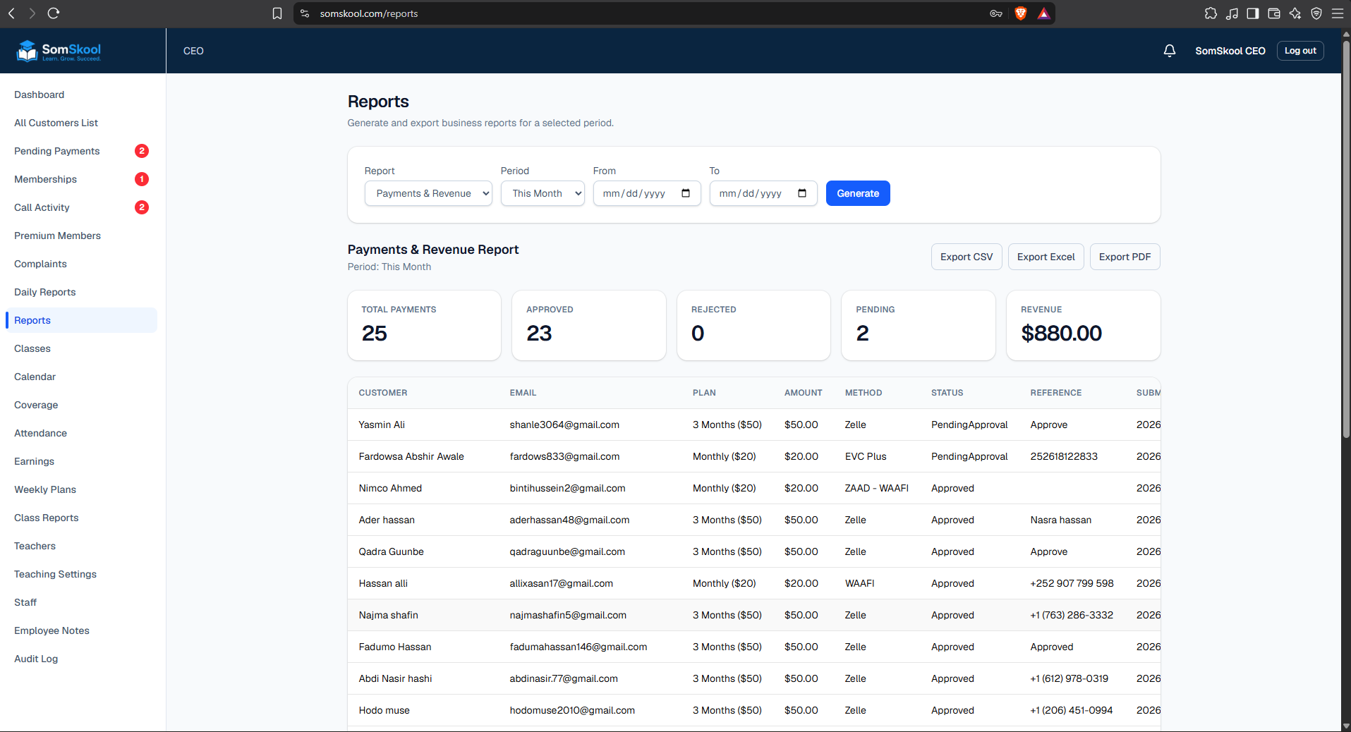Click the notifications bell icon

[x=1170, y=51]
